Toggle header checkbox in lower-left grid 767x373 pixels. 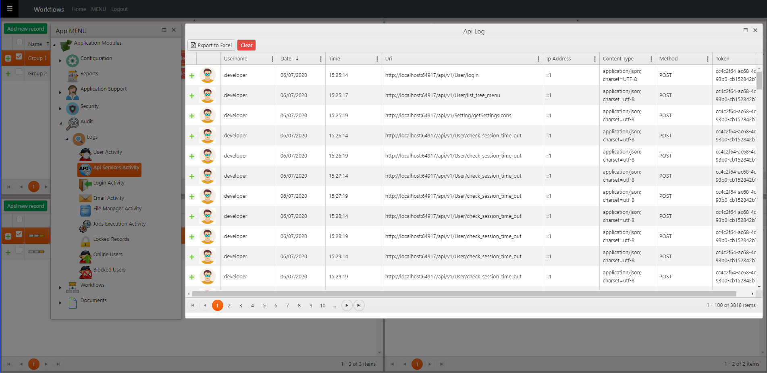coord(19,219)
